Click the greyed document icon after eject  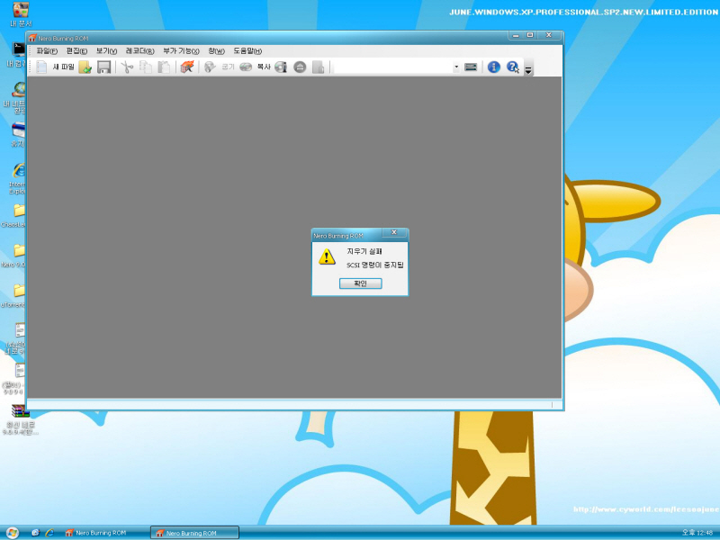pos(319,67)
